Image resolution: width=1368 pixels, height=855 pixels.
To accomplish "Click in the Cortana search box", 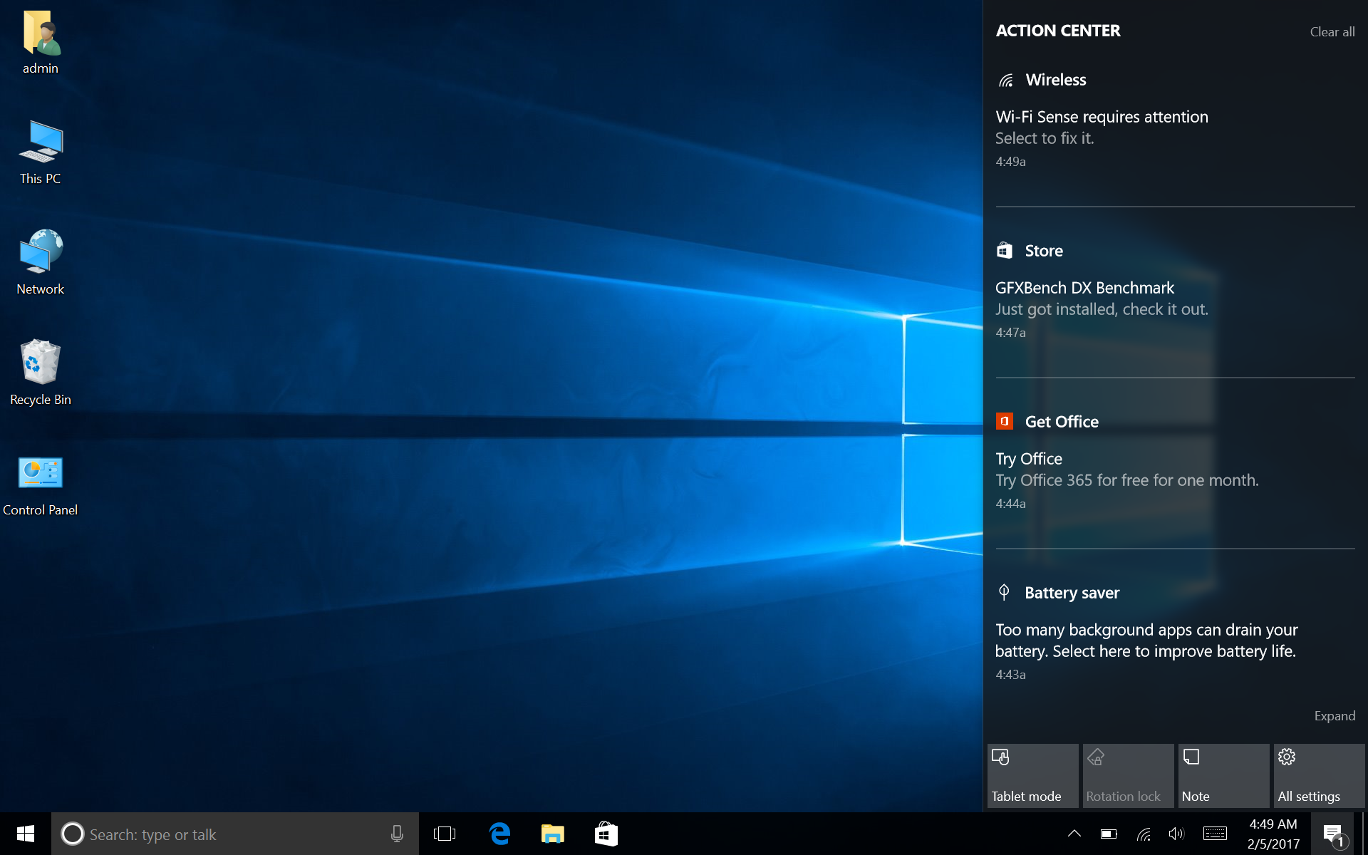I will (235, 834).
